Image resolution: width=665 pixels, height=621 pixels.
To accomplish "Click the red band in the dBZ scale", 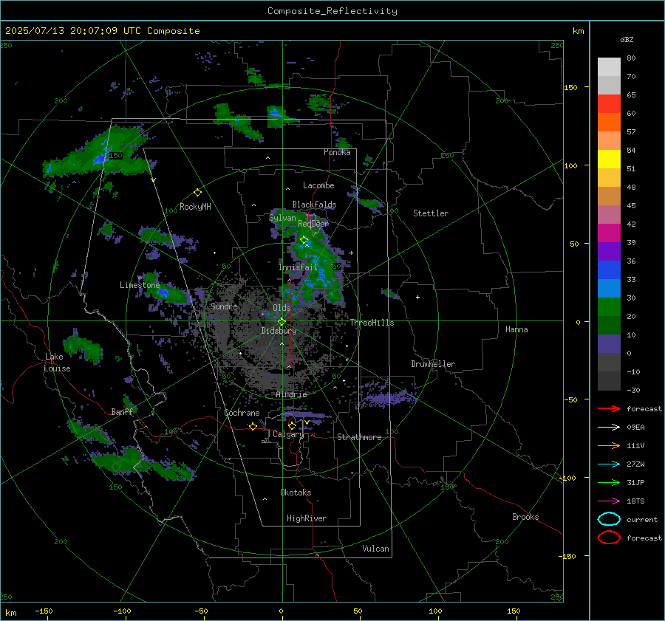I will tap(609, 104).
